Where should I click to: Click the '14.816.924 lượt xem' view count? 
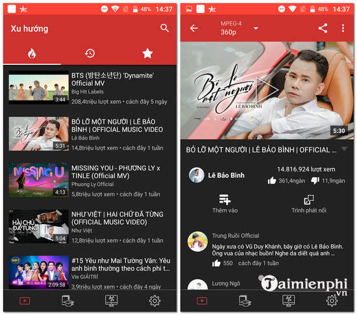click(306, 170)
